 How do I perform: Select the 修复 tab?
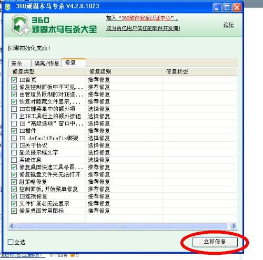pos(74,63)
